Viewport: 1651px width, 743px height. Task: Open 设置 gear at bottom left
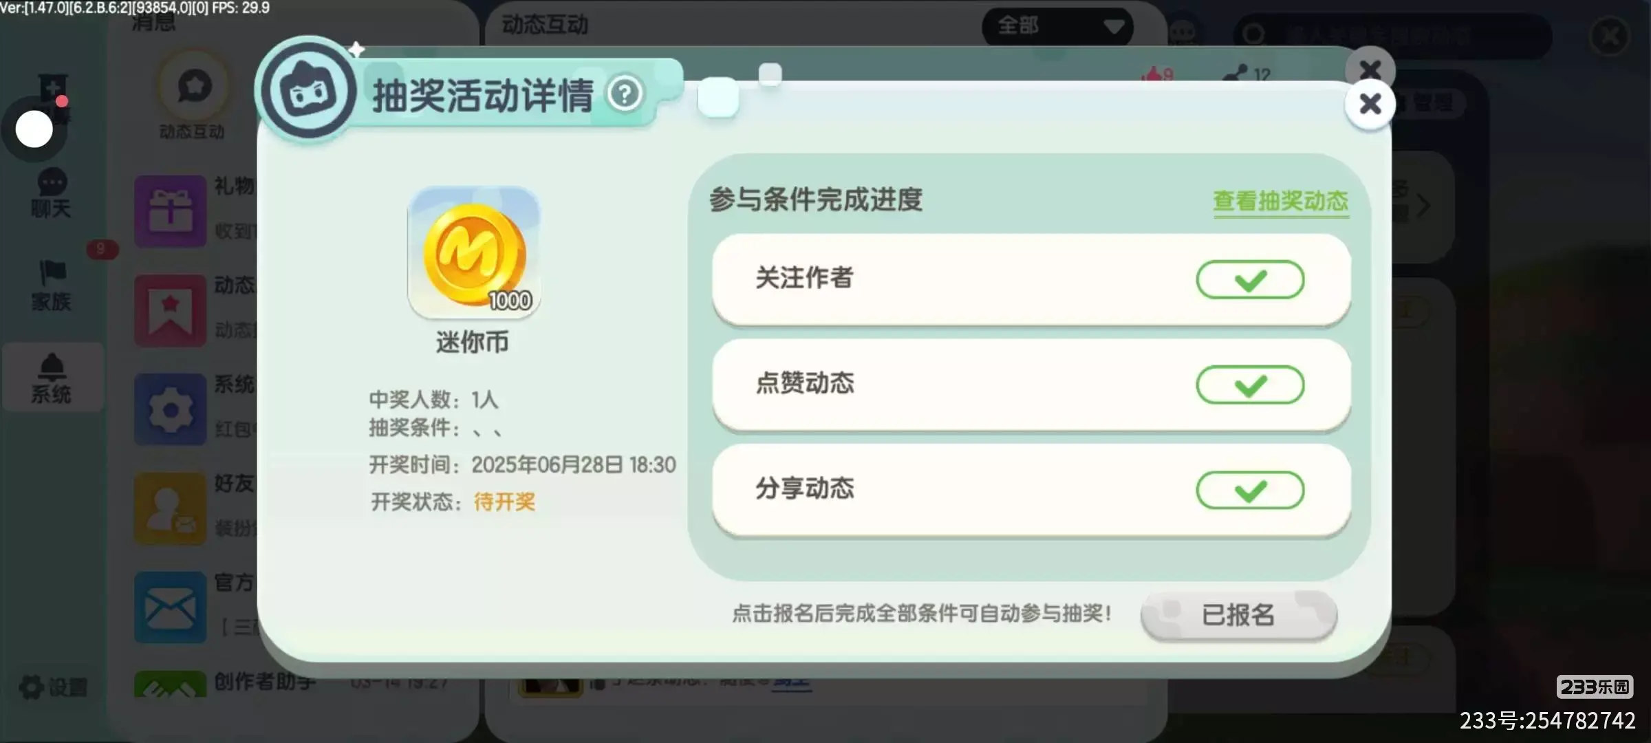(x=53, y=687)
